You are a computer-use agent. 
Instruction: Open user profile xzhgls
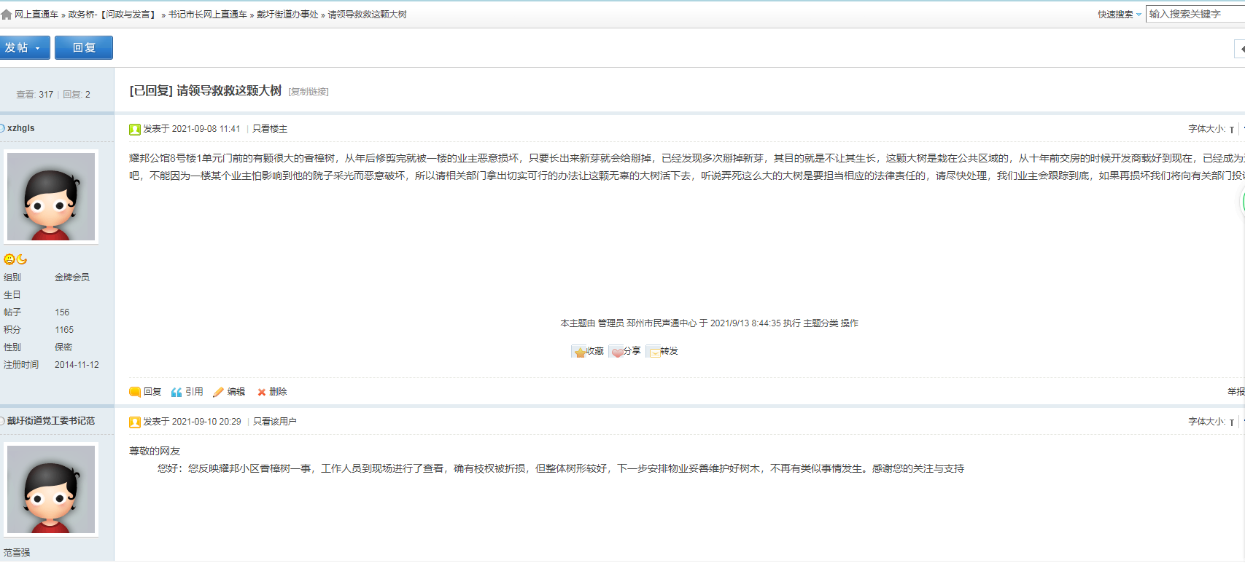point(21,128)
